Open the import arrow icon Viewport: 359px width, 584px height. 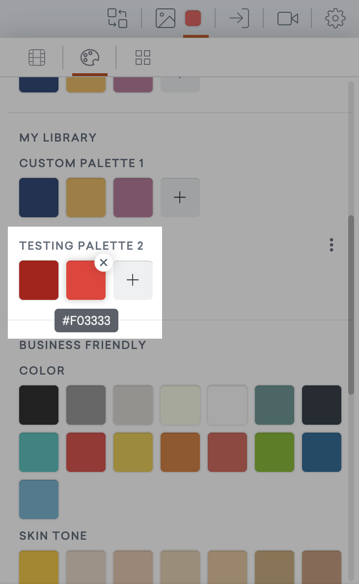coord(239,18)
